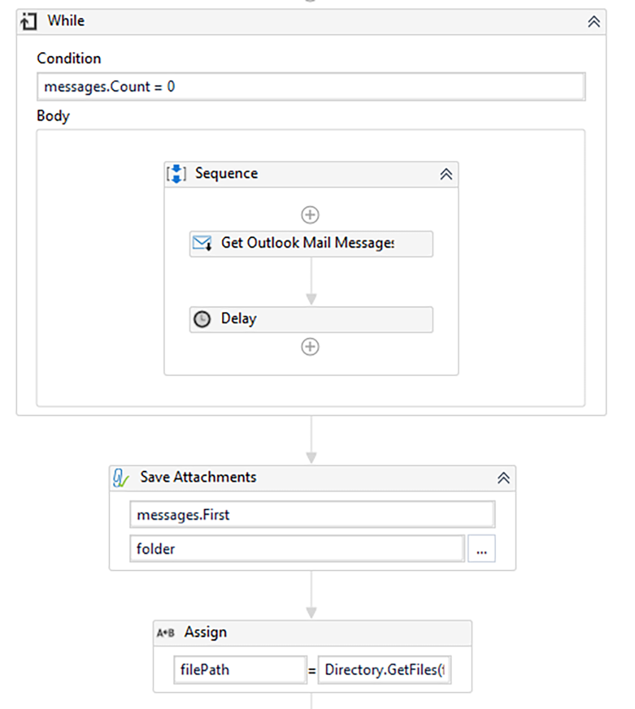Add activity above Get Outlook Mail Messages
Image resolution: width=635 pixels, height=709 pixels.
(310, 215)
